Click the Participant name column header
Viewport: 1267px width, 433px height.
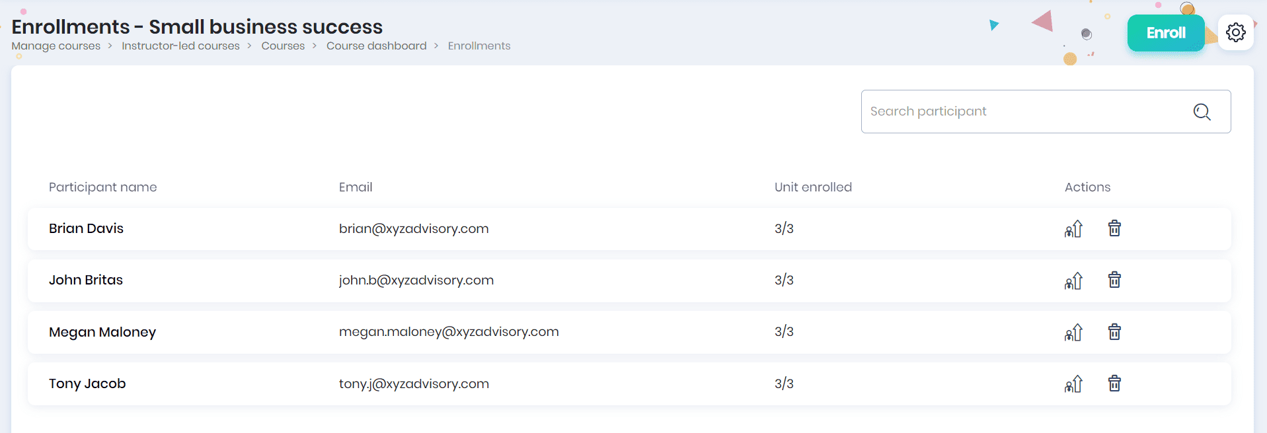(103, 187)
